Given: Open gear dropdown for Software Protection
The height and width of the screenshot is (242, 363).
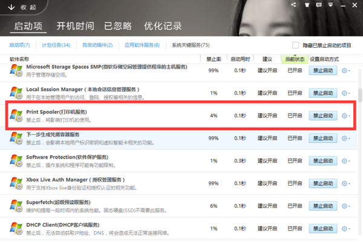Looking at the screenshot, I should (346, 161).
